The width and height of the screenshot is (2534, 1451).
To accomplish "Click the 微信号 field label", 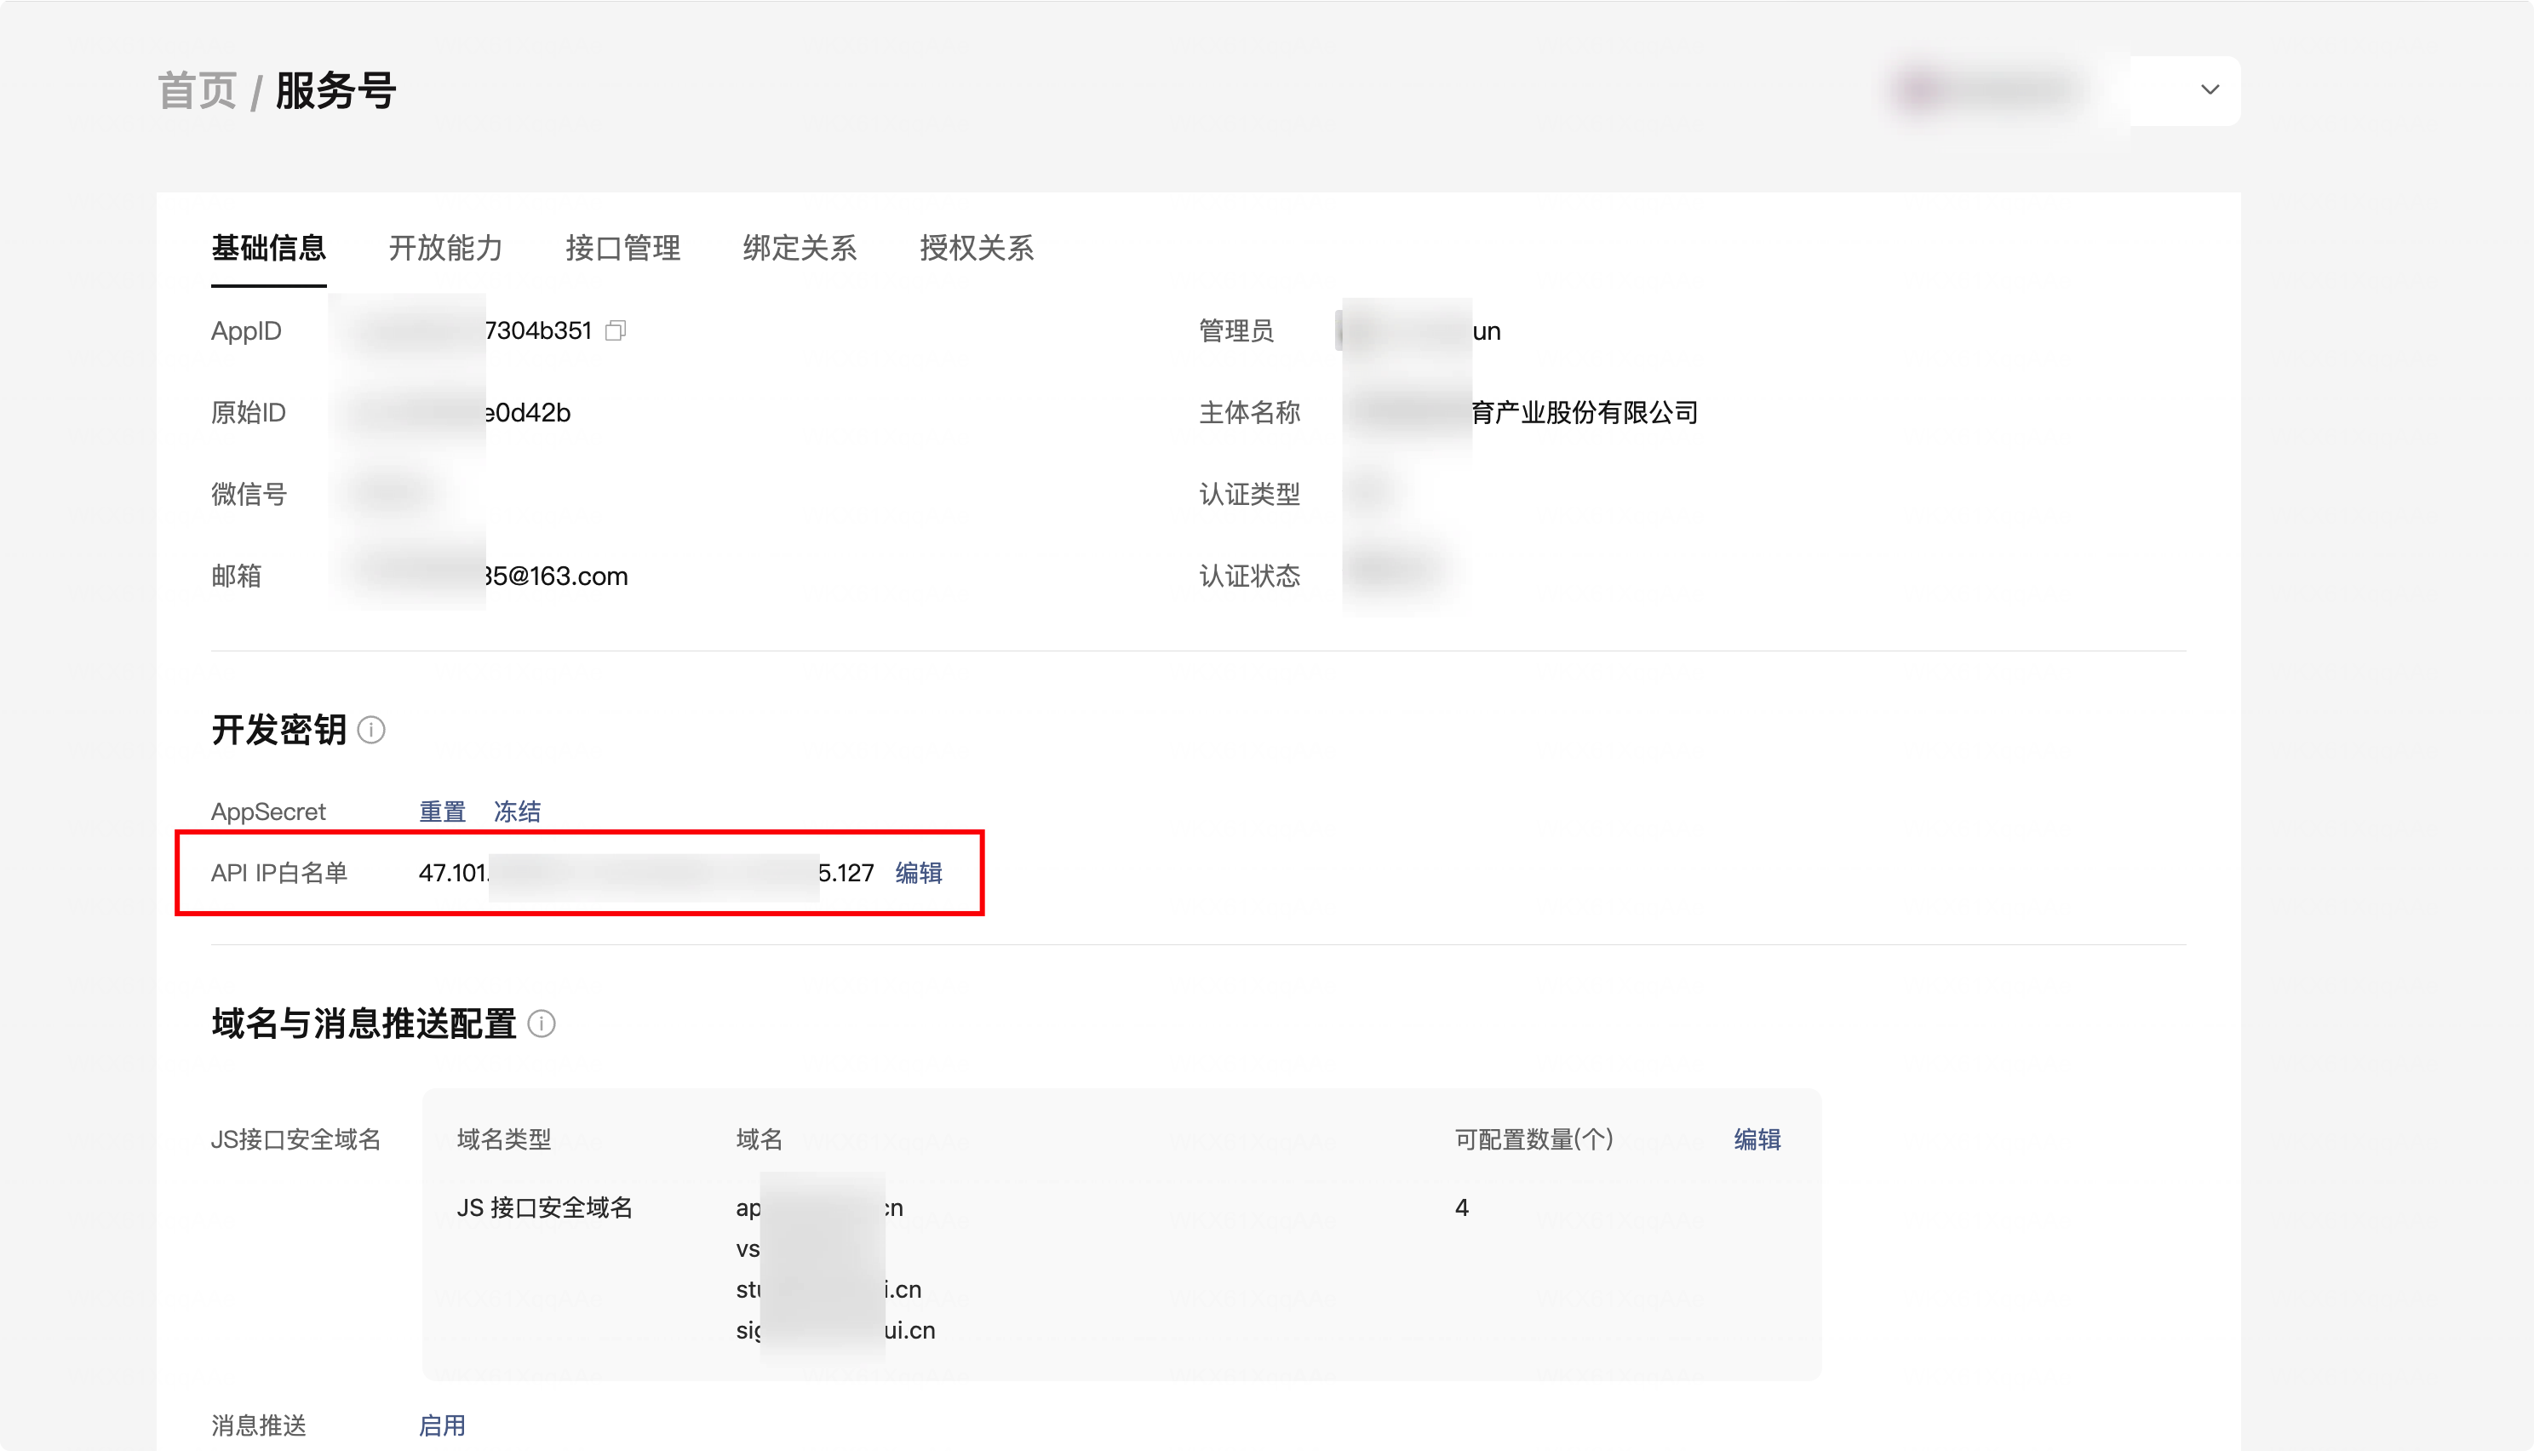I will click(x=249, y=494).
